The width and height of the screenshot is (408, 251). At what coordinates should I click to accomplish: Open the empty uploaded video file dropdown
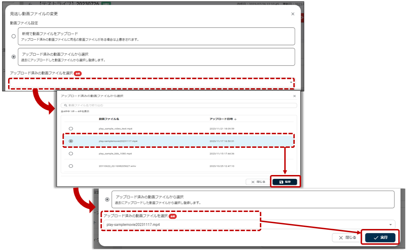pyautogui.click(x=152, y=83)
